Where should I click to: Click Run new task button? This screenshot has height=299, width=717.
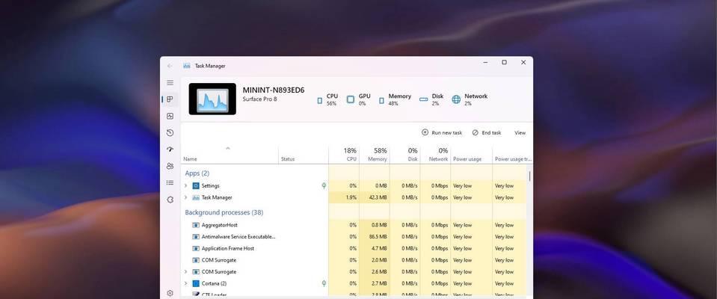(x=442, y=132)
